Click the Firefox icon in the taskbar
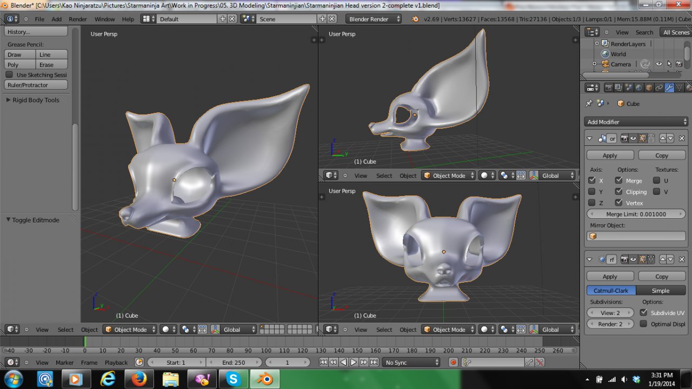The height and width of the screenshot is (389, 692). point(139,379)
